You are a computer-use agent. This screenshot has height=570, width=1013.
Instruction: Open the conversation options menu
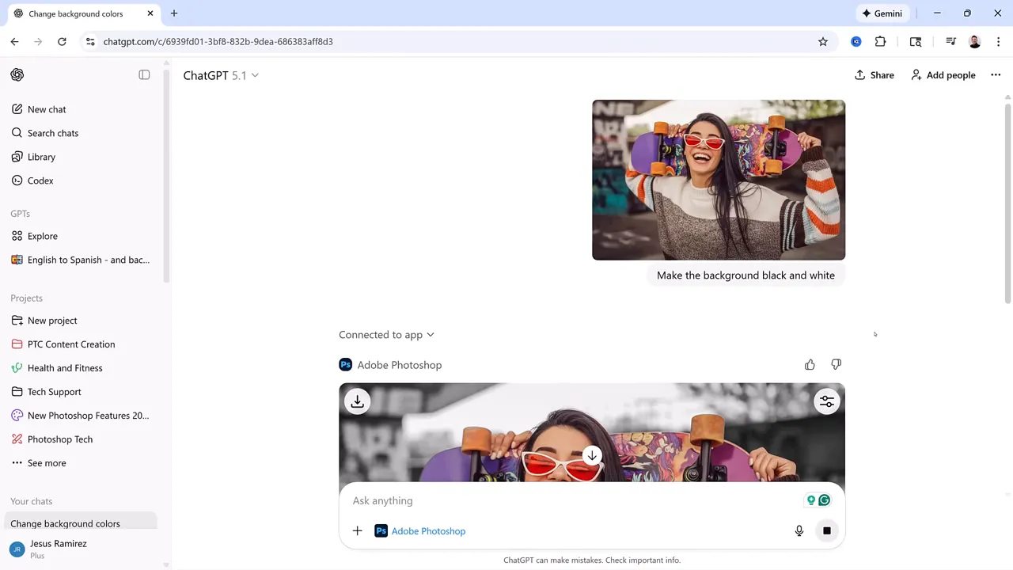click(996, 74)
